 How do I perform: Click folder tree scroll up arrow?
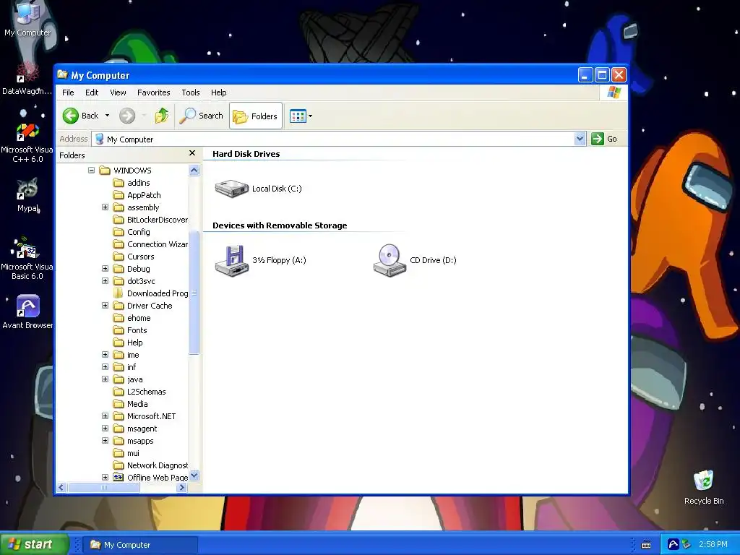pos(194,171)
